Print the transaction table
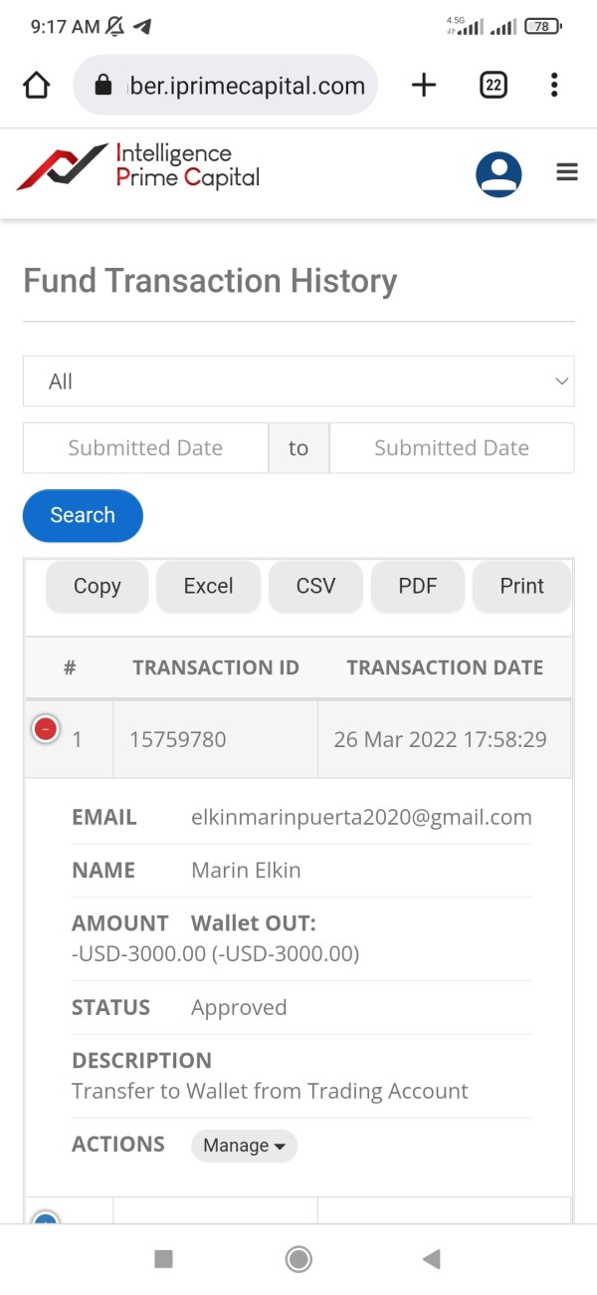This screenshot has height=1295, width=597. pos(521,586)
